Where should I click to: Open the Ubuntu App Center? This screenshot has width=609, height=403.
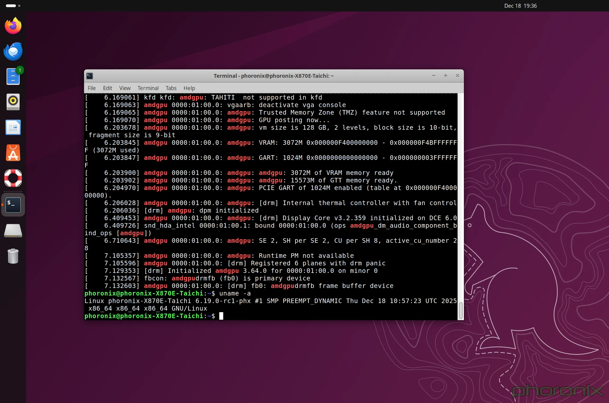click(13, 153)
